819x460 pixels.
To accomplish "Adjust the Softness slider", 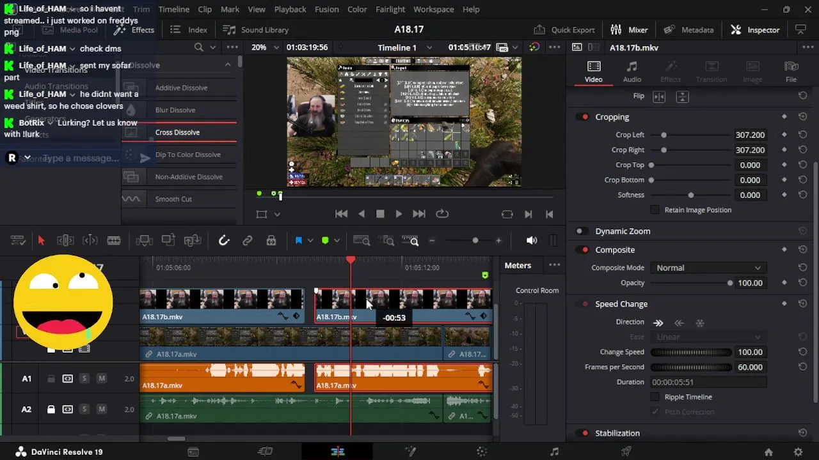I will (691, 195).
